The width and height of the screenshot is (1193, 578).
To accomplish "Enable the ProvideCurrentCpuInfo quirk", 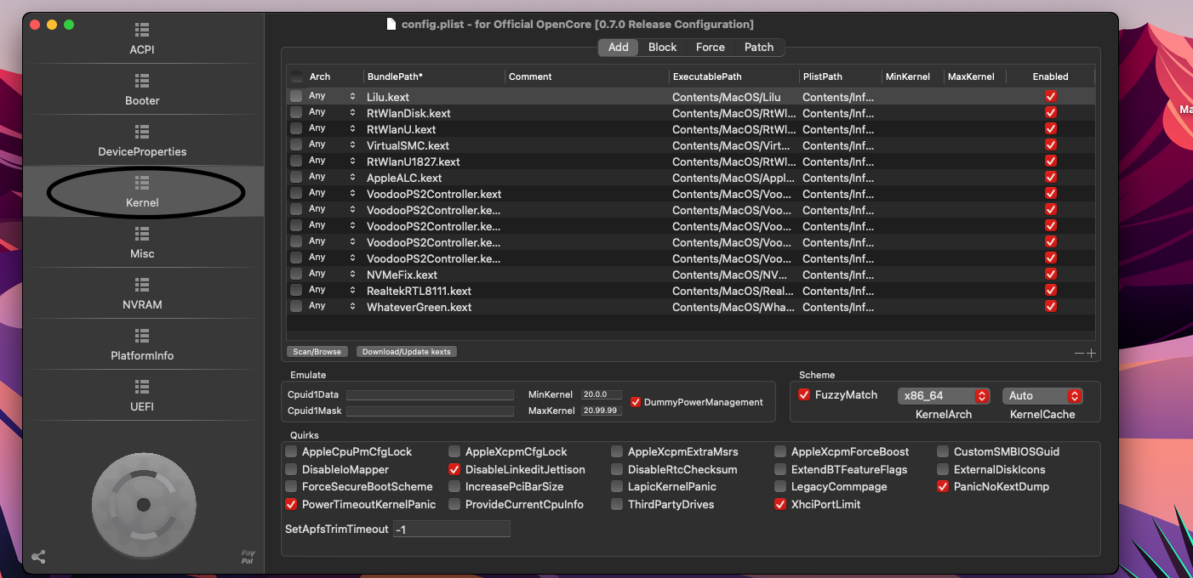I will [x=455, y=504].
